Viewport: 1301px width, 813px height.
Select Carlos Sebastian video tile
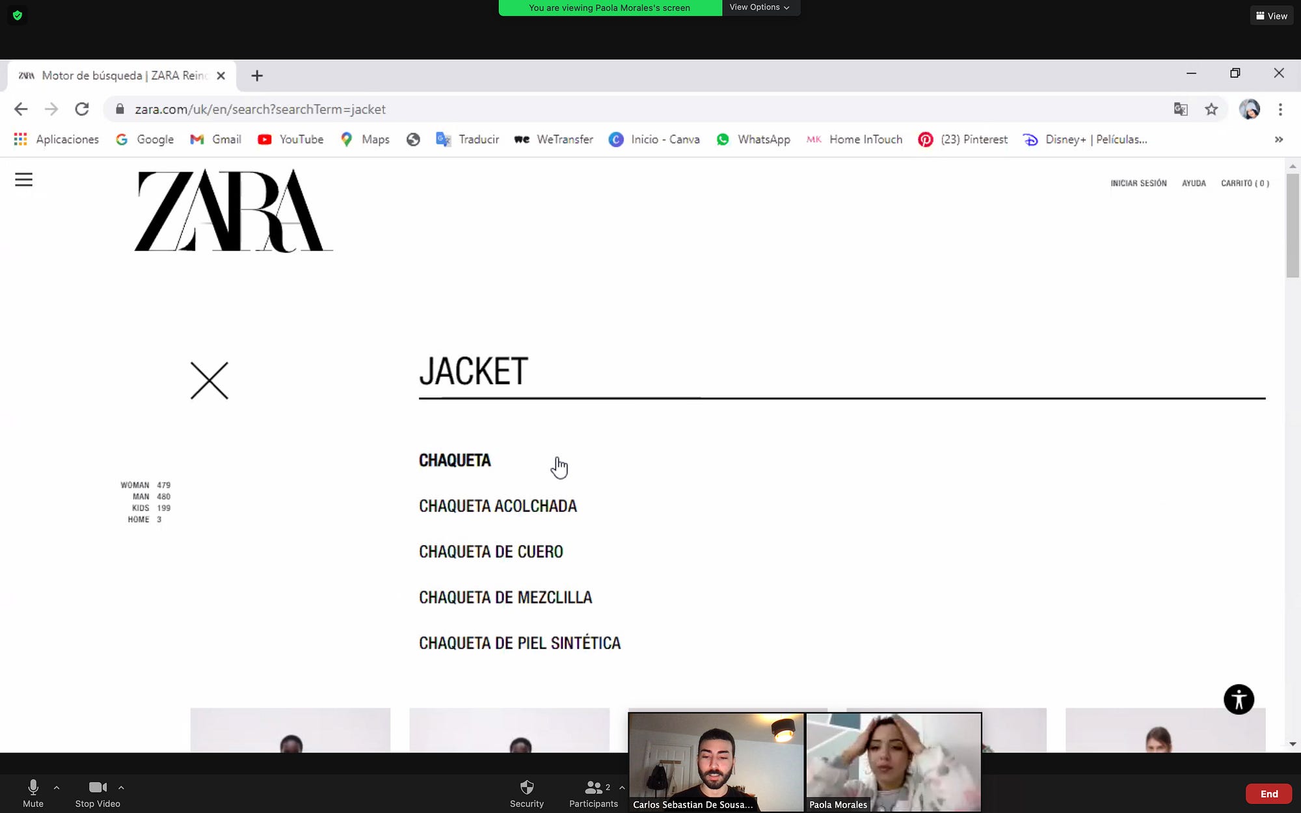(x=716, y=762)
